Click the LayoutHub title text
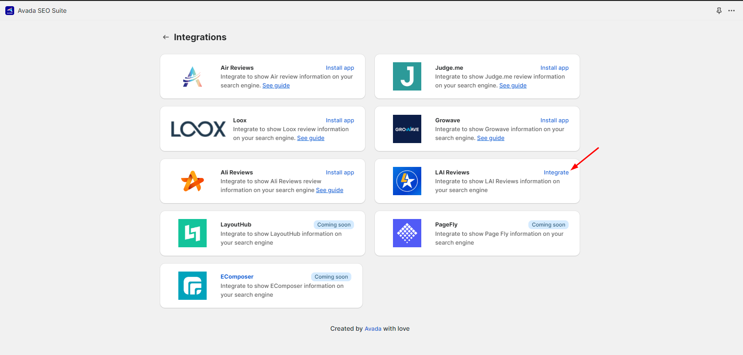 point(236,224)
